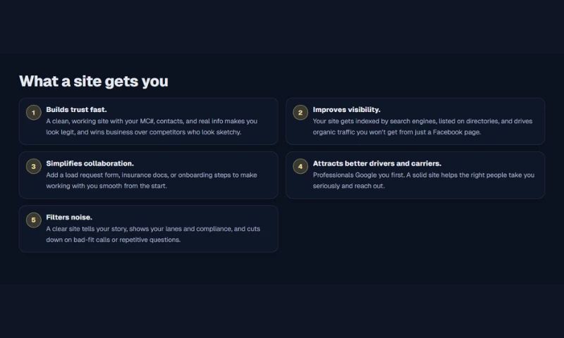Click the description under "Attracts better drivers and carriers."

pos(423,180)
